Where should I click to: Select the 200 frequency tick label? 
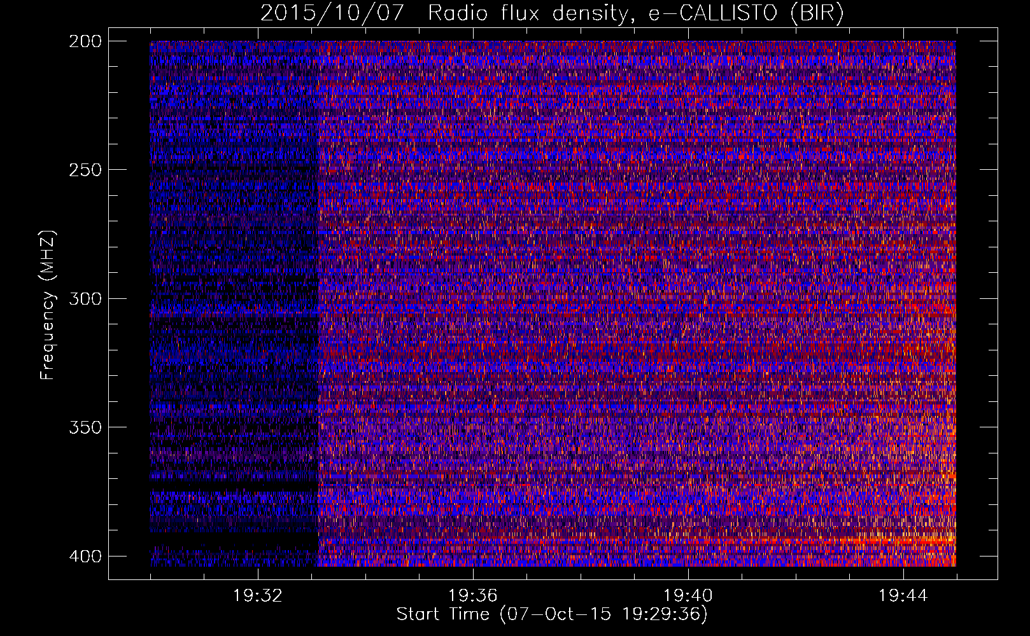[85, 41]
